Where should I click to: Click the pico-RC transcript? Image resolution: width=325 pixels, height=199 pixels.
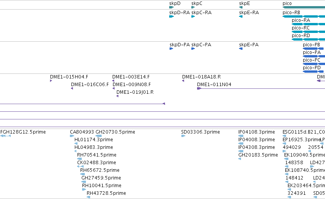tap(308, 32)
